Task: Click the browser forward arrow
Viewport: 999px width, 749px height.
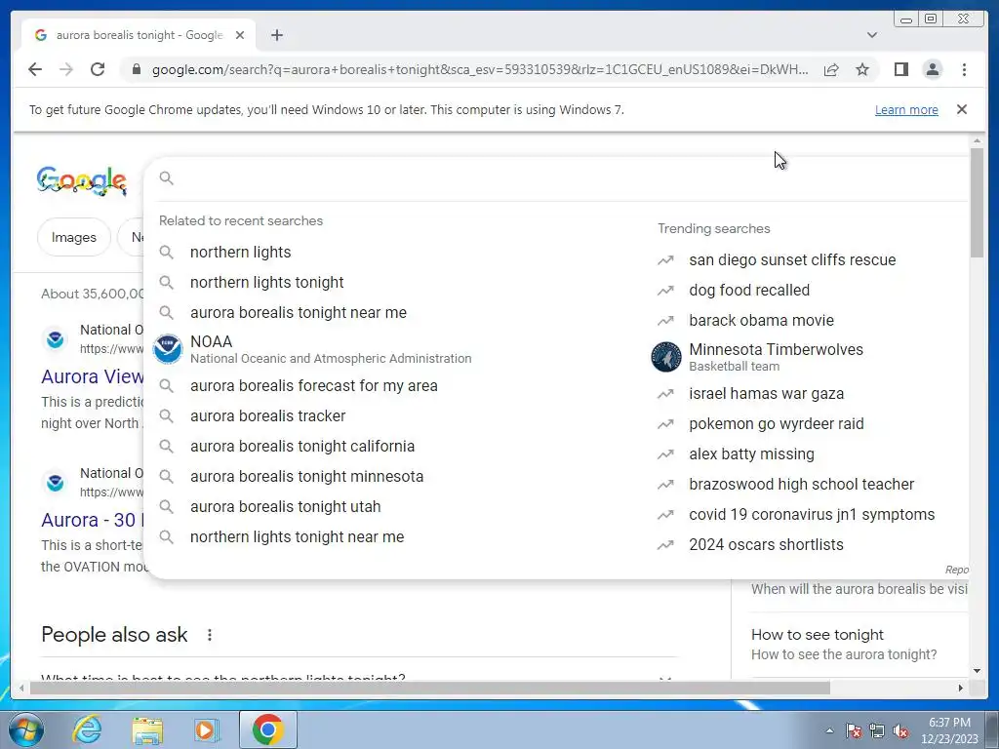Action: [x=66, y=69]
